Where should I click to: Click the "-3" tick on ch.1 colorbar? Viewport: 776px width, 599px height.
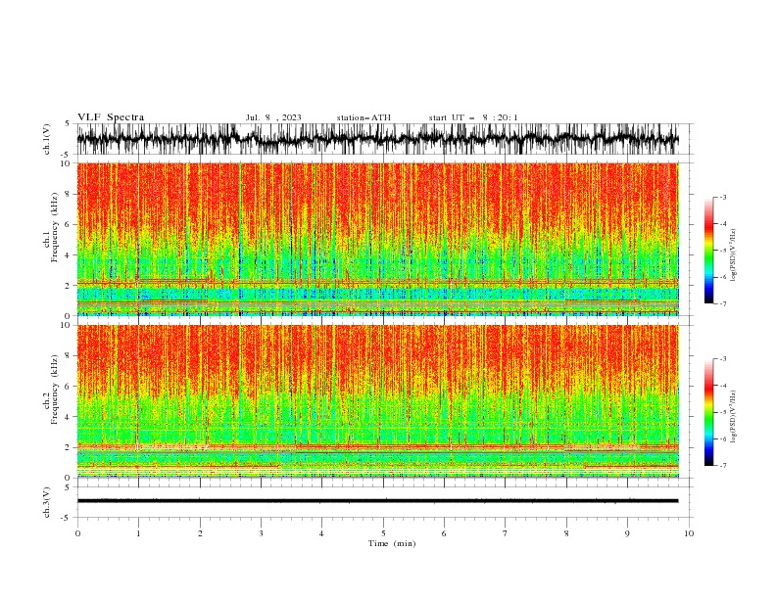pyautogui.click(x=723, y=197)
